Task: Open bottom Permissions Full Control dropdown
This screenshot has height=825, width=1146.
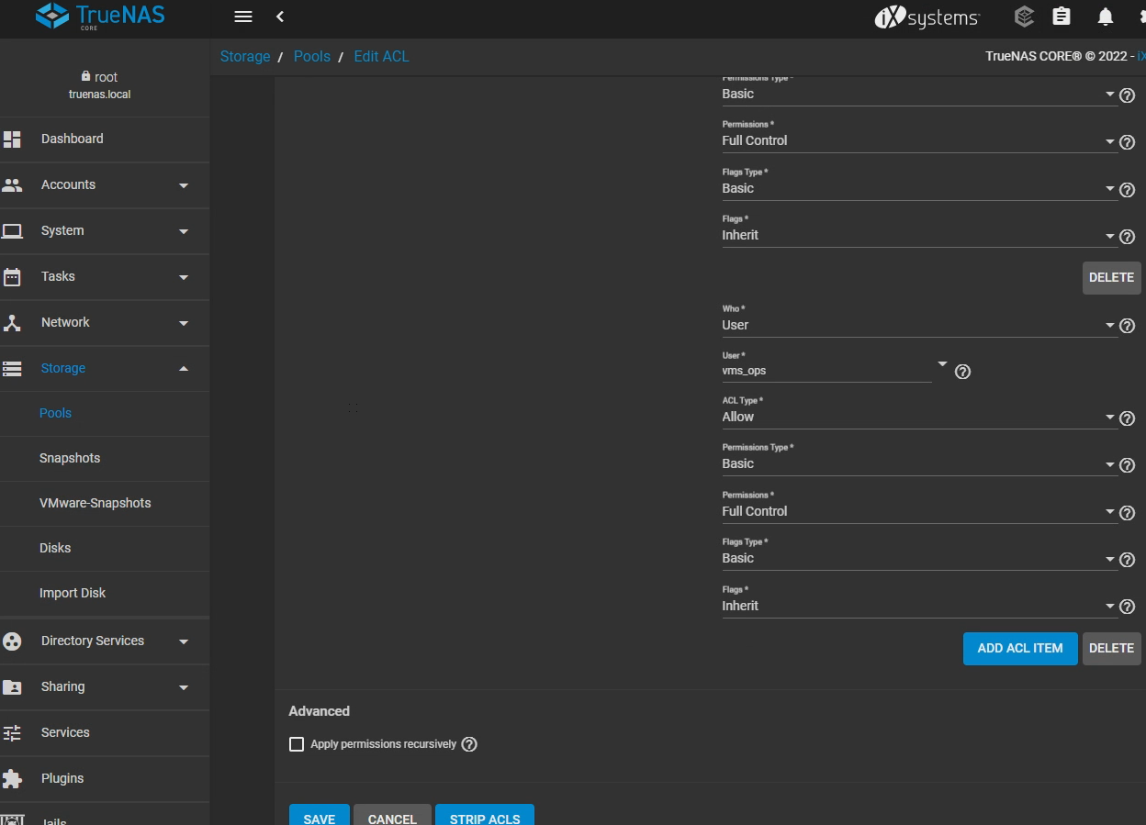Action: tap(919, 511)
